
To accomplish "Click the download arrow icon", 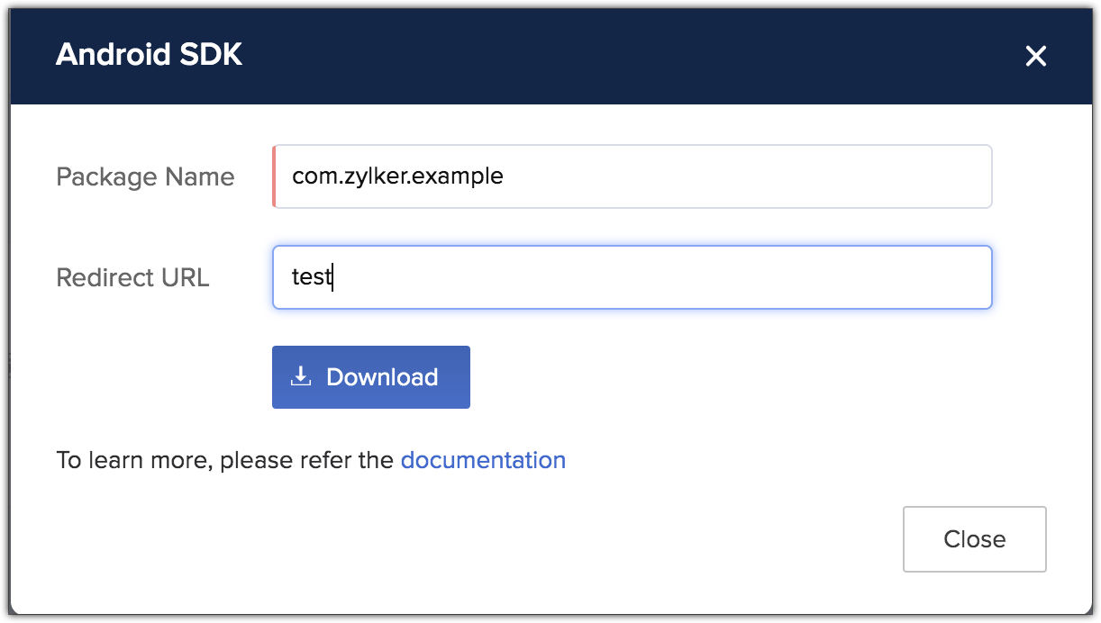I will point(301,376).
